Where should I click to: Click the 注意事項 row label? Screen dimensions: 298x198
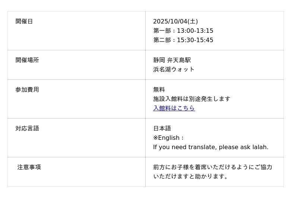pyautogui.click(x=29, y=167)
